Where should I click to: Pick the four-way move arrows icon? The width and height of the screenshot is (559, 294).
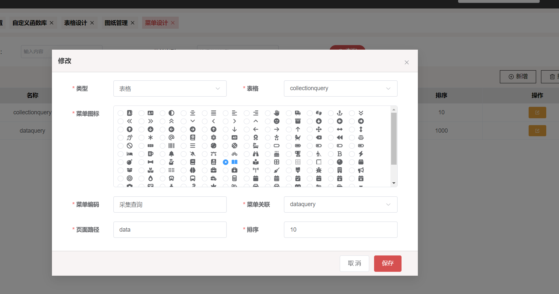tap(319, 129)
